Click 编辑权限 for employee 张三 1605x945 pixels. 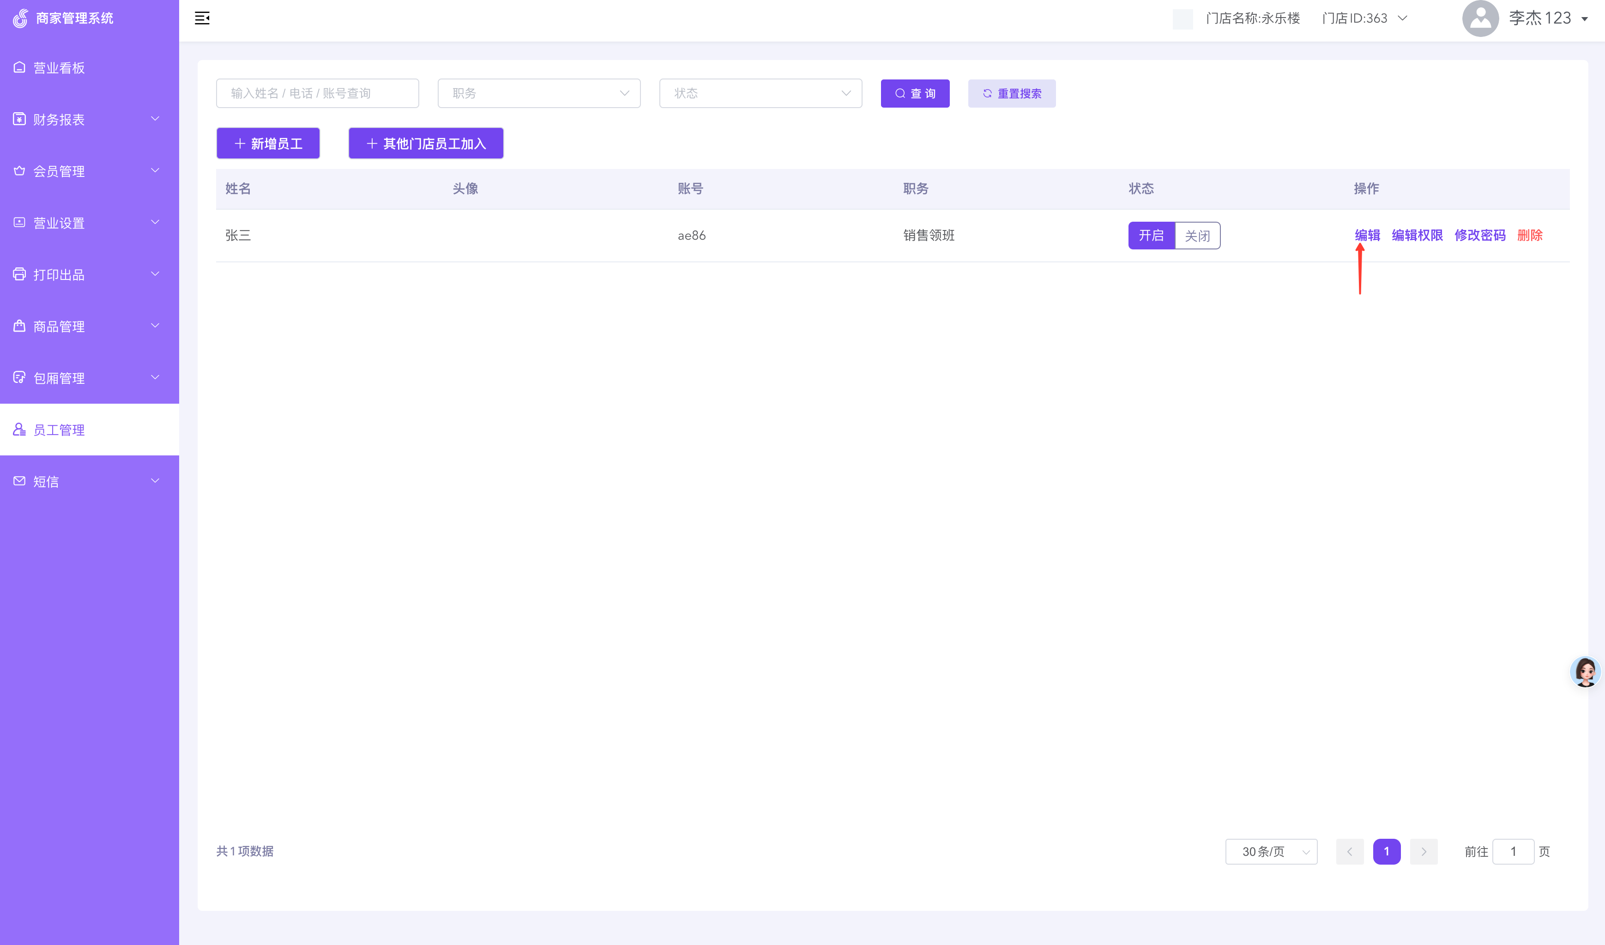pyautogui.click(x=1417, y=235)
